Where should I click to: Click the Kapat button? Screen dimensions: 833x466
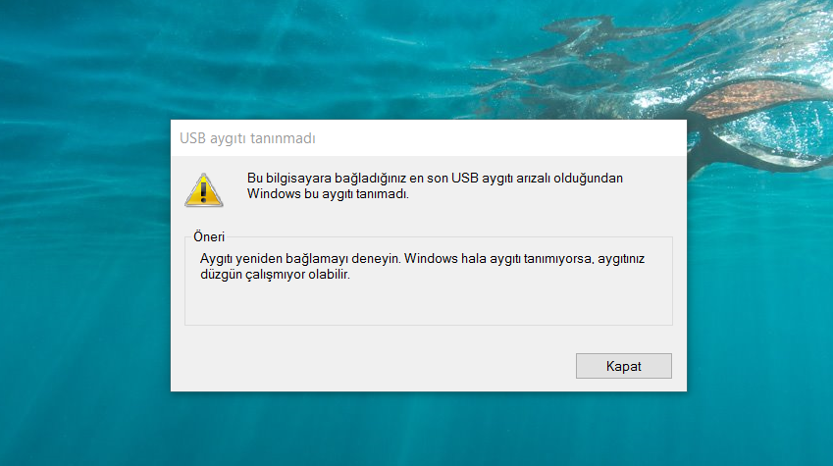click(623, 366)
